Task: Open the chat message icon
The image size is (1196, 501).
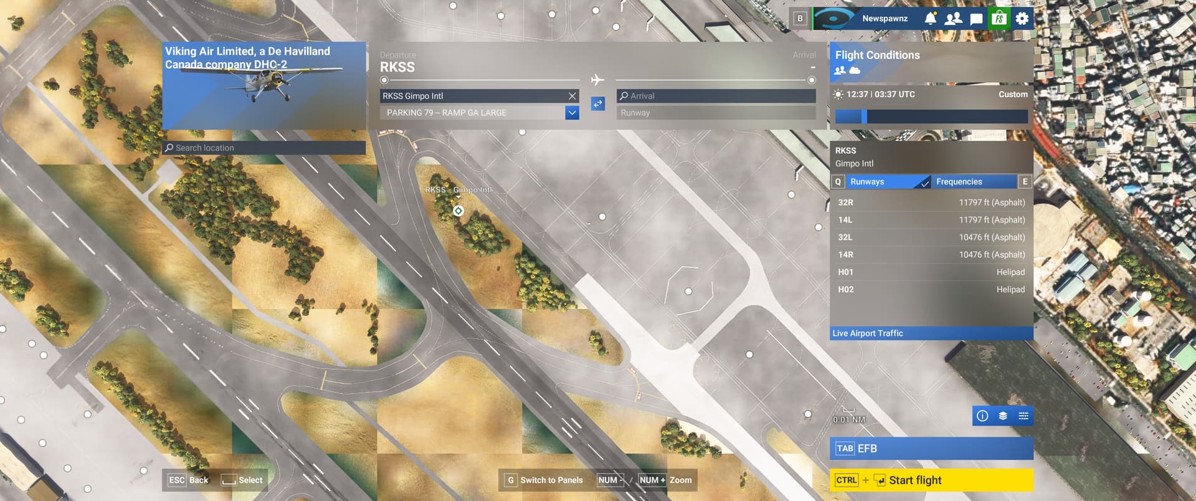Action: point(976,19)
